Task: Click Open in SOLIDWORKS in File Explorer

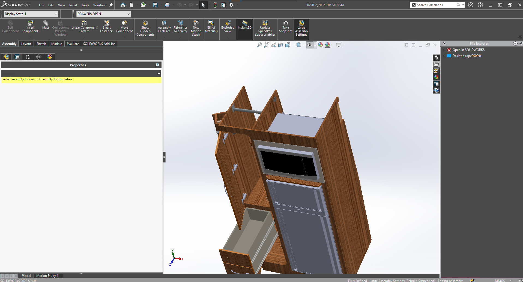Action: pyautogui.click(x=468, y=50)
